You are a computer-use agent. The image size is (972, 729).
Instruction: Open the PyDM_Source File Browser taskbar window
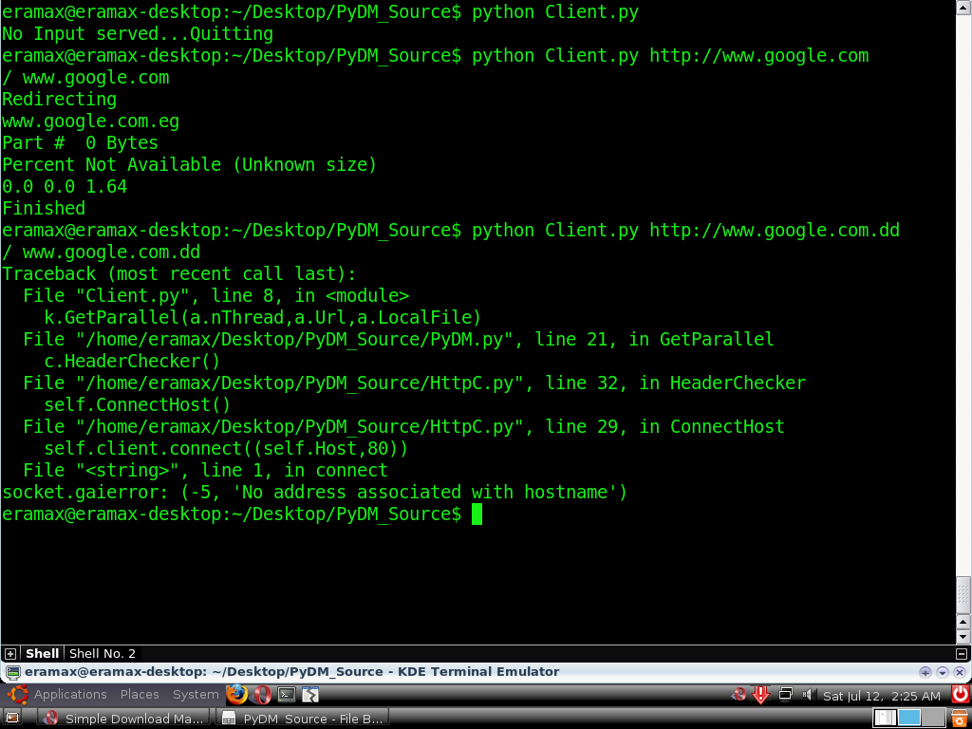[x=303, y=718]
